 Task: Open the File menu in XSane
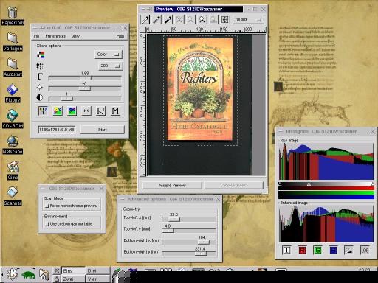[36, 36]
